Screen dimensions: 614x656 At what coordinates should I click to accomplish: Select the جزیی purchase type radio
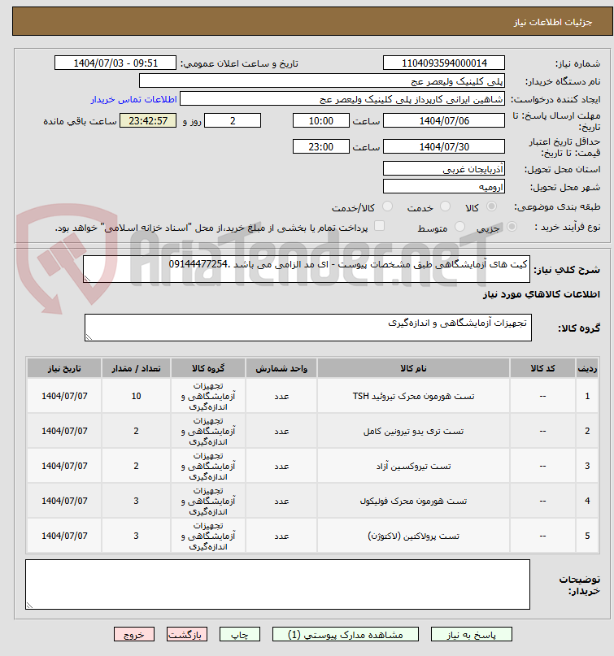[512, 227]
